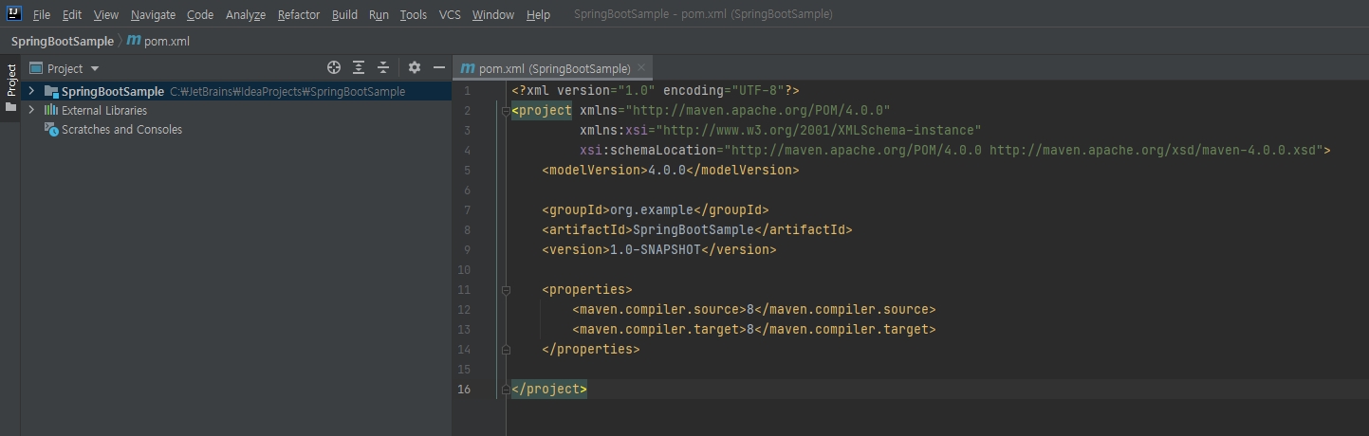This screenshot has height=436, width=1369.
Task: Click the IntelliJ IDEA logo icon
Action: coord(14,15)
